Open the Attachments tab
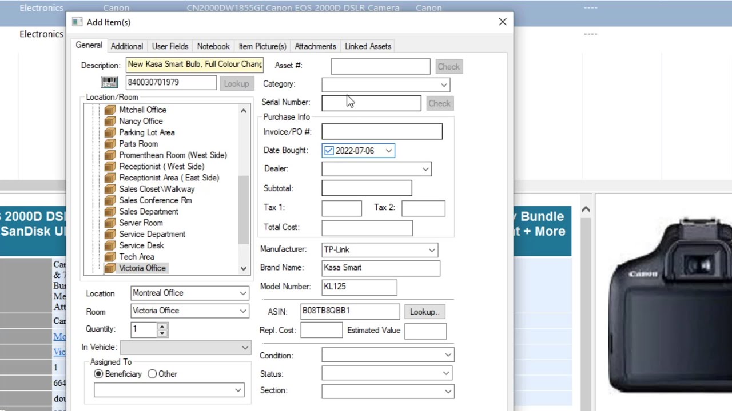 pos(315,46)
